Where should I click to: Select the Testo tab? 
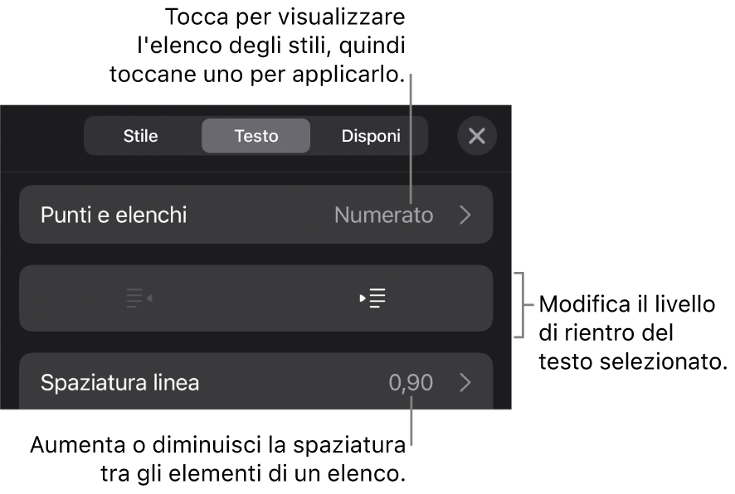tap(256, 136)
